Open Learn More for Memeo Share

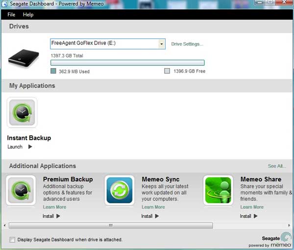coord(252,207)
